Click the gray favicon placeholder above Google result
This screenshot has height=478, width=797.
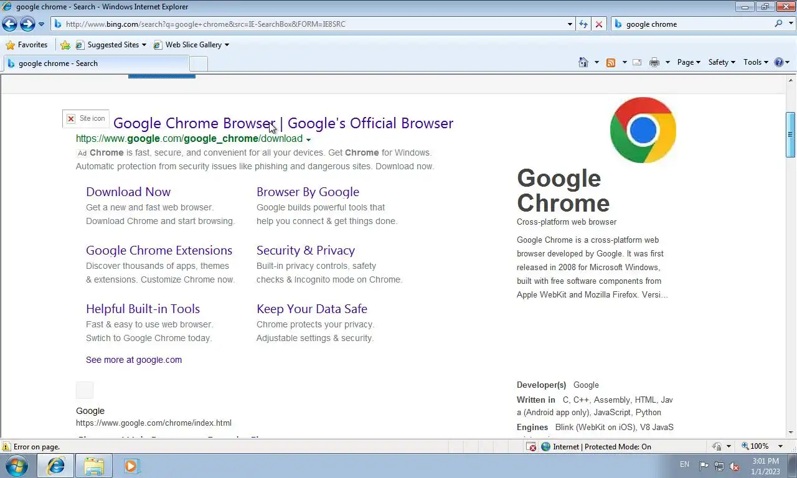(x=85, y=390)
